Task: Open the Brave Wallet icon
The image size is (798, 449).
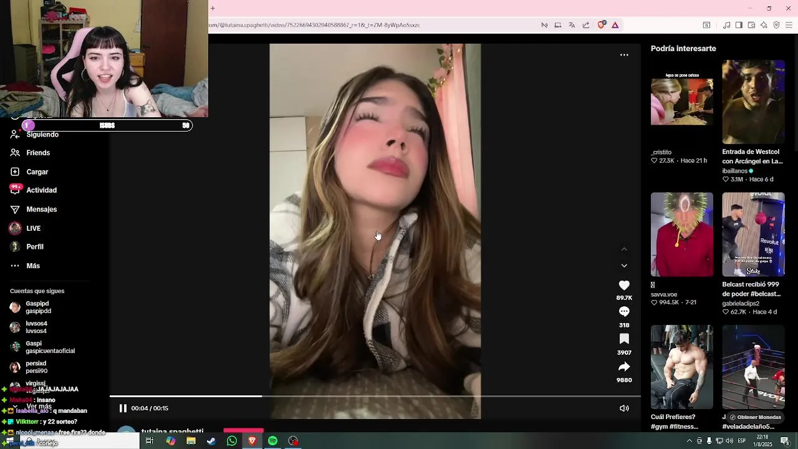Action: (x=751, y=25)
